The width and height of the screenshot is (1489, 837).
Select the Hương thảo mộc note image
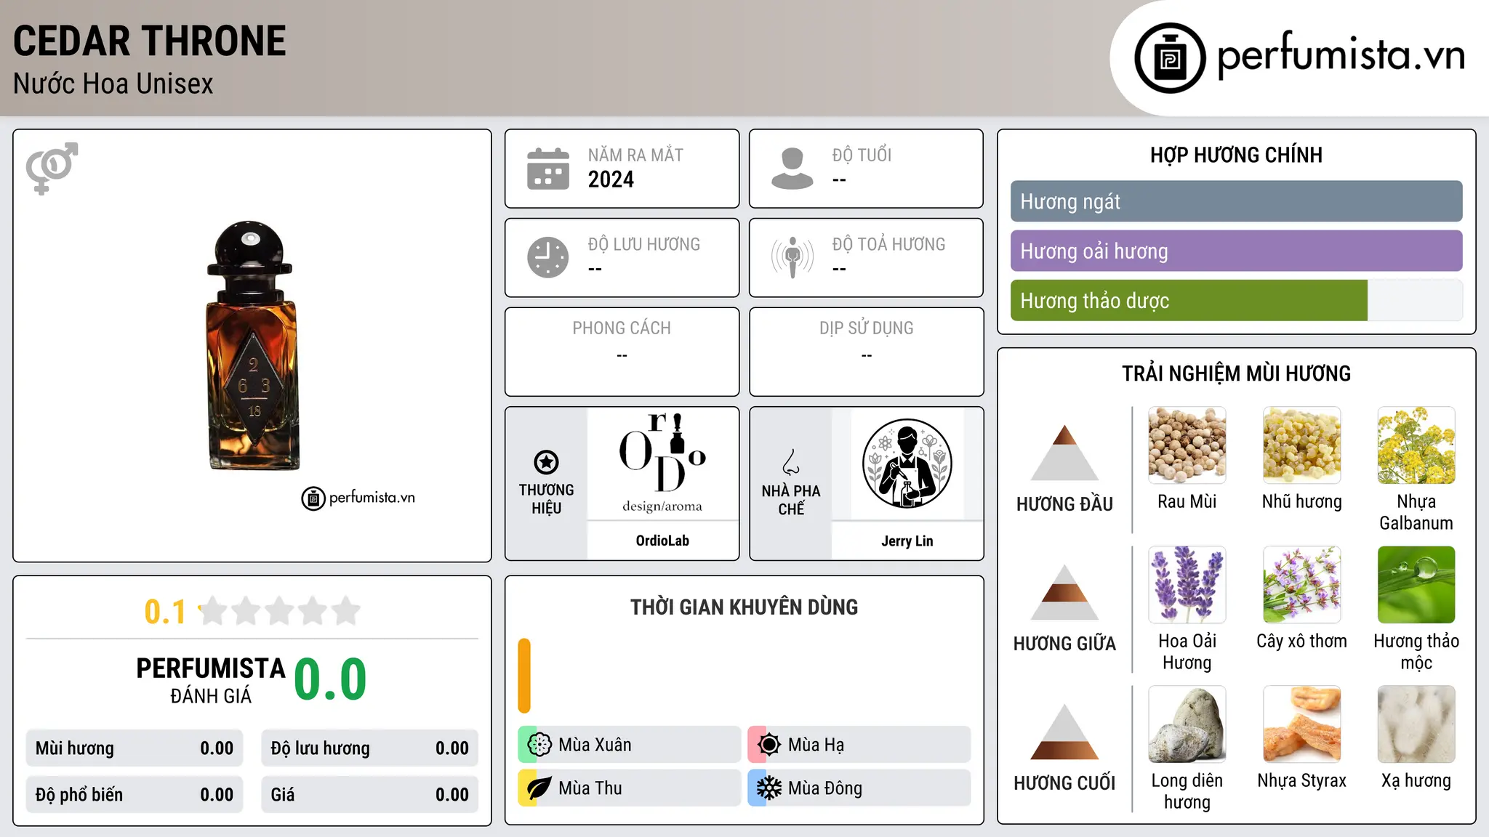[1416, 584]
